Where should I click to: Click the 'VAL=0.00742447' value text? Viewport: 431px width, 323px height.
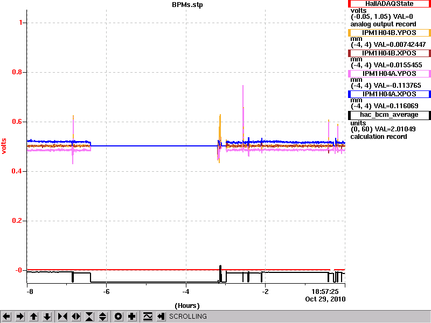click(x=400, y=45)
